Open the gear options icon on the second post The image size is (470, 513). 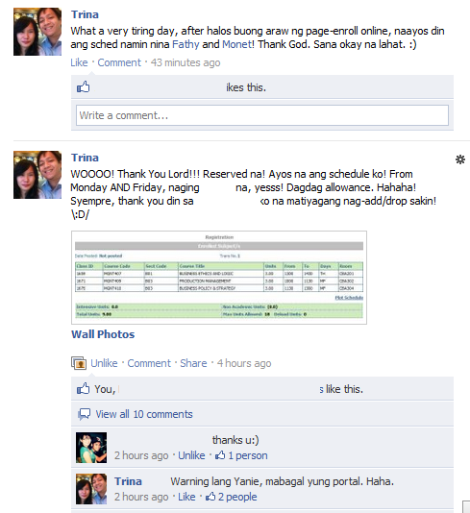(460, 159)
